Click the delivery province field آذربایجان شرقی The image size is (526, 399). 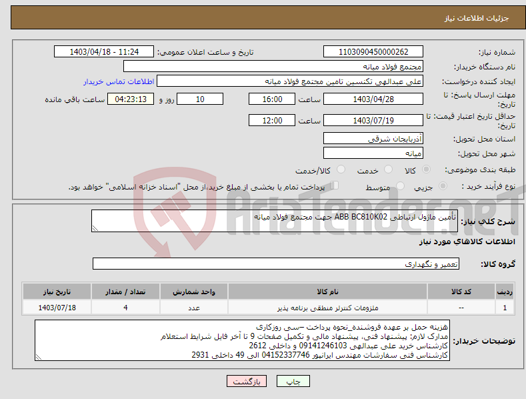click(373, 138)
